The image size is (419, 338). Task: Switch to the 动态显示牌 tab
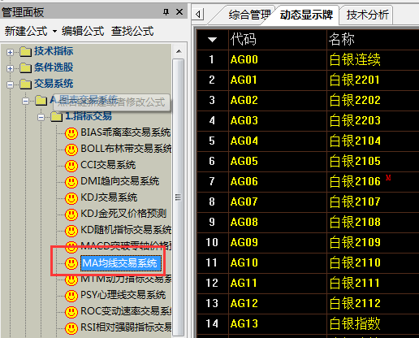coord(306,15)
